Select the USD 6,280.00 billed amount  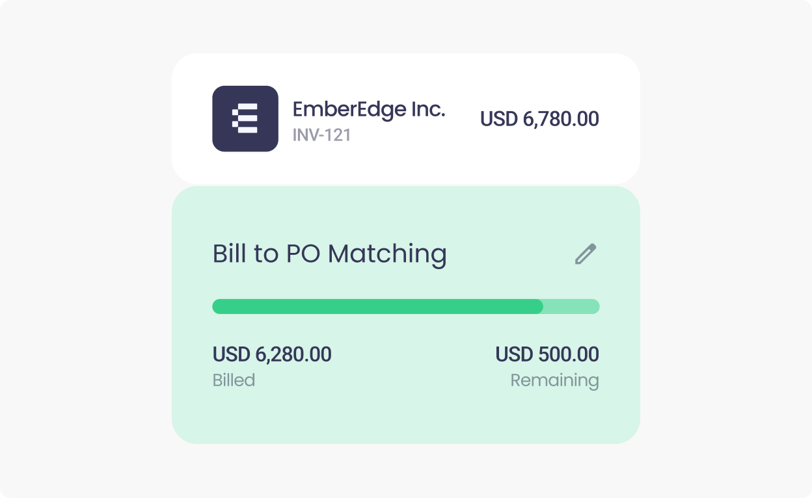(x=272, y=354)
